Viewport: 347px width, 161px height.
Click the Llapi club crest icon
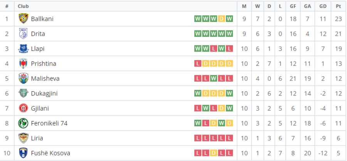click(23, 49)
